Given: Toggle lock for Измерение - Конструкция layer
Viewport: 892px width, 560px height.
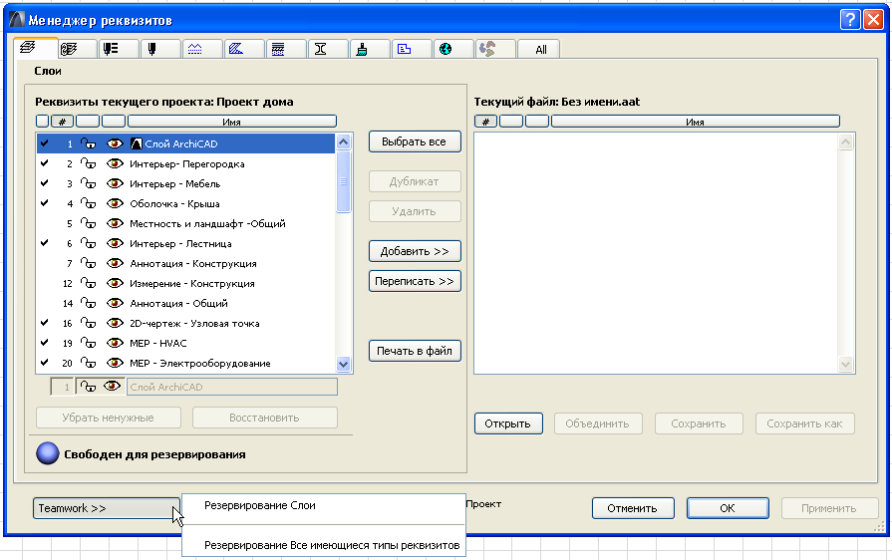Looking at the screenshot, I should click(x=88, y=283).
